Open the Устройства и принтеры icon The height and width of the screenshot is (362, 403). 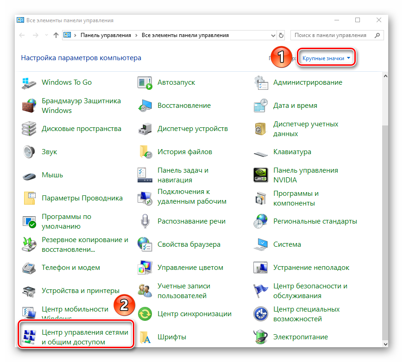coord(29,291)
